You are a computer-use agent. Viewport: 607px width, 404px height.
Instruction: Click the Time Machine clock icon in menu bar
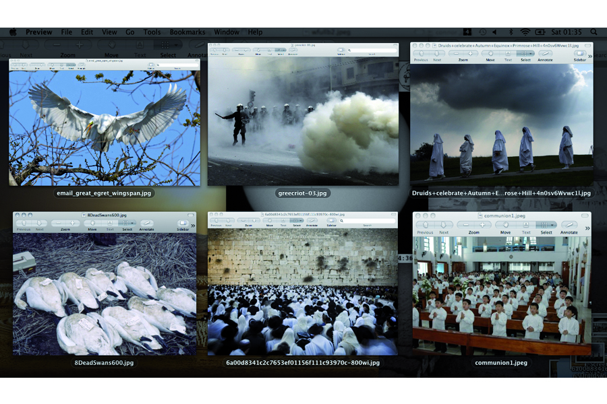pos(482,32)
